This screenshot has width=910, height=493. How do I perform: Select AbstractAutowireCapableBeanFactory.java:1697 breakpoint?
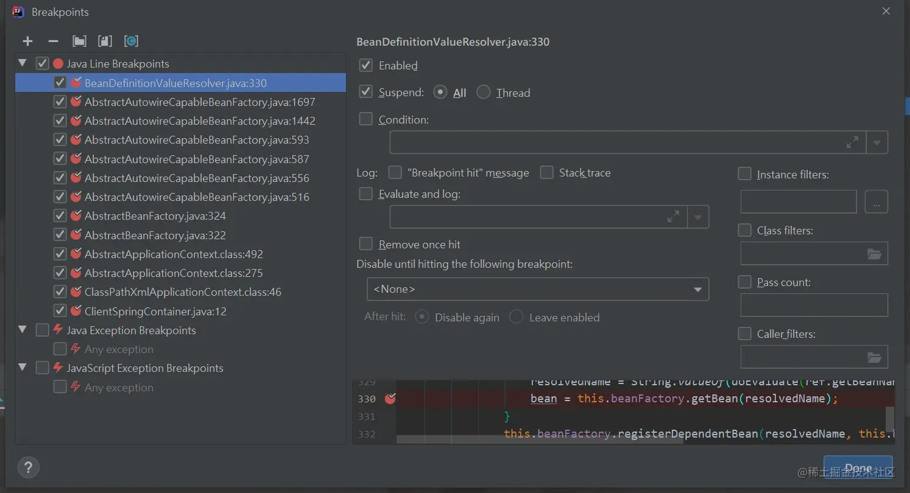pos(200,102)
